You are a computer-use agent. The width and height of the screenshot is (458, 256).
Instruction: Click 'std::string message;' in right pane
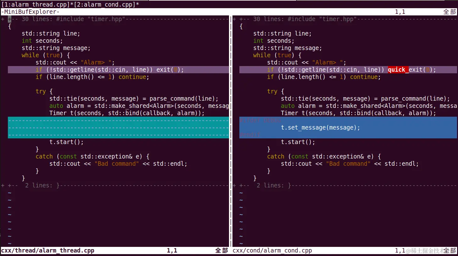(x=287, y=48)
